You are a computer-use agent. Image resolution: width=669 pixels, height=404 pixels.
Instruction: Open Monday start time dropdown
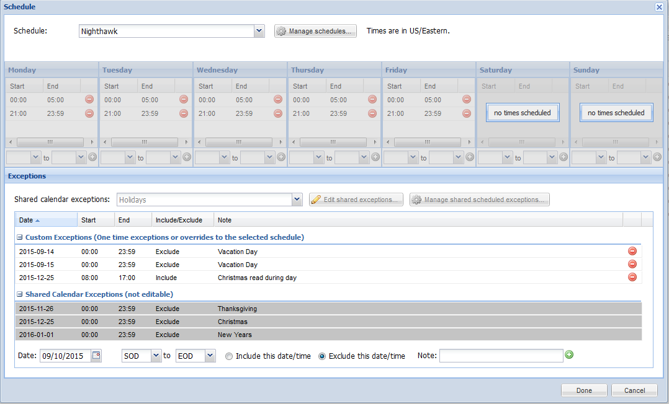(x=35, y=157)
